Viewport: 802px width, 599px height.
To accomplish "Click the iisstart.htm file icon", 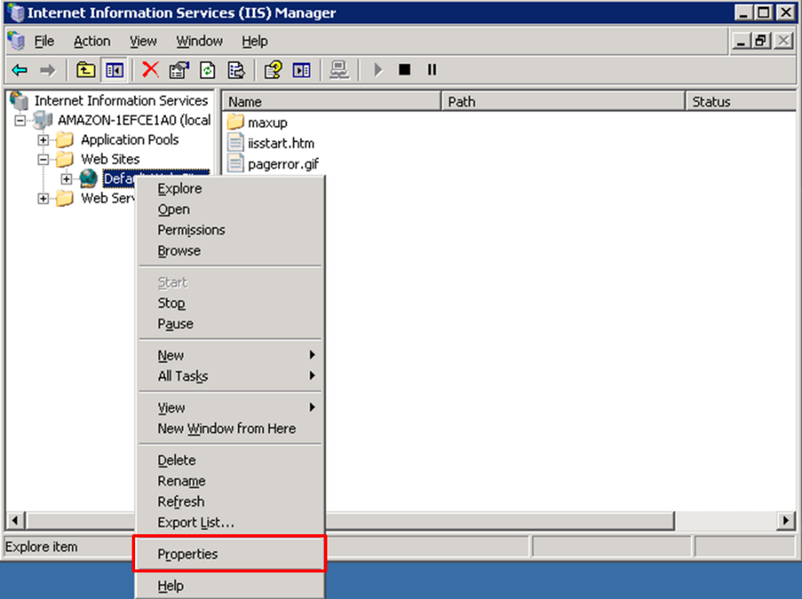I will point(236,143).
